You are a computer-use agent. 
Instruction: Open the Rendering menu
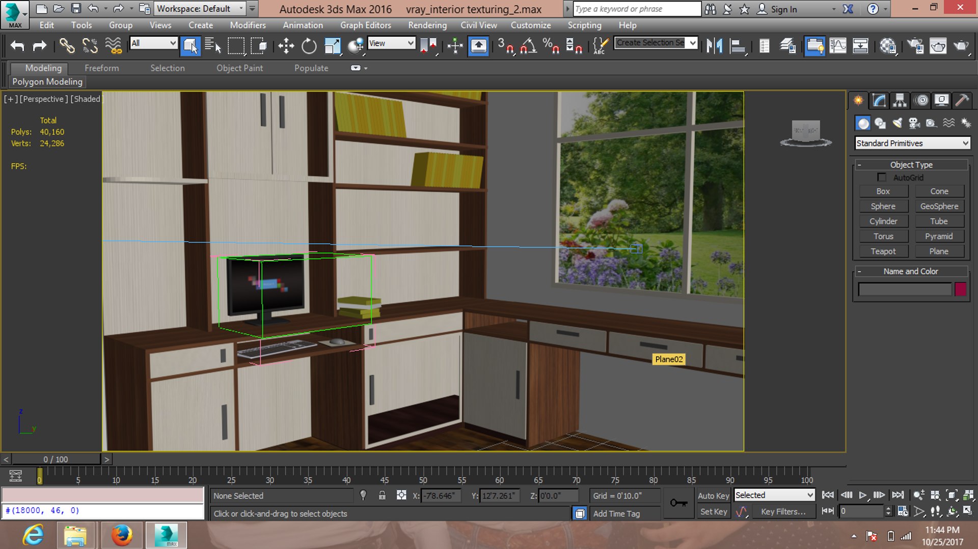427,25
